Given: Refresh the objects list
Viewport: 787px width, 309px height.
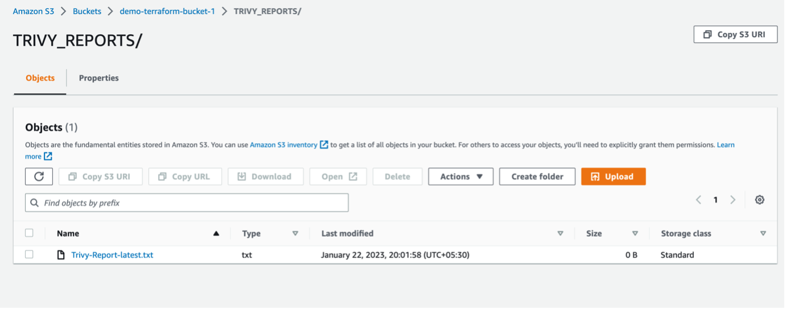Looking at the screenshot, I should [x=39, y=176].
